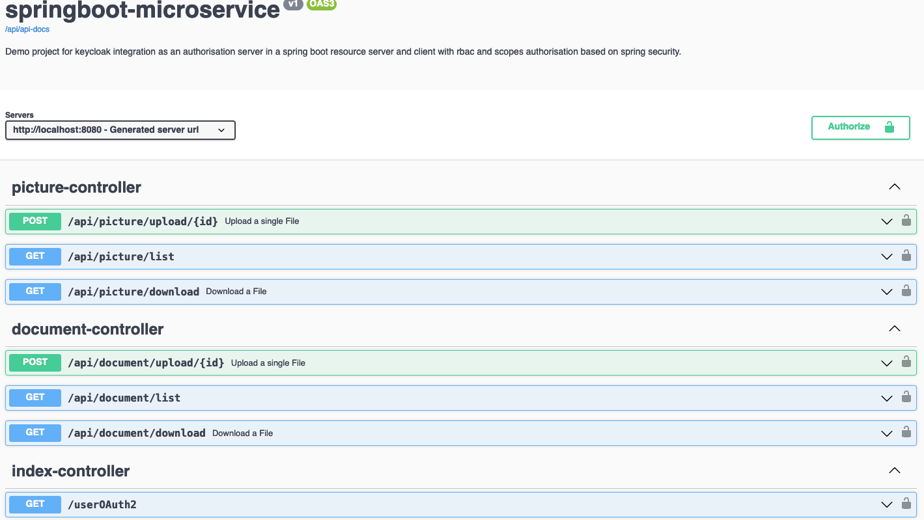924x520 pixels.
Task: Collapse the index-controller section arrow
Action: [895, 471]
